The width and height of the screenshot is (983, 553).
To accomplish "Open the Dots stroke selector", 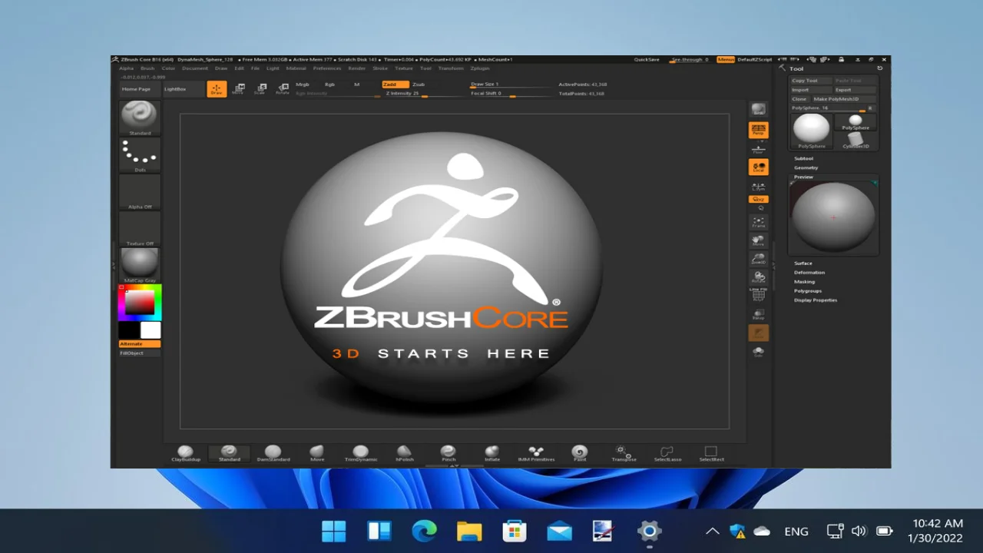I will (140, 155).
